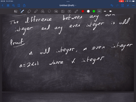136x102 pixels.
Task: Open the more options menu
Action: click(133, 5)
